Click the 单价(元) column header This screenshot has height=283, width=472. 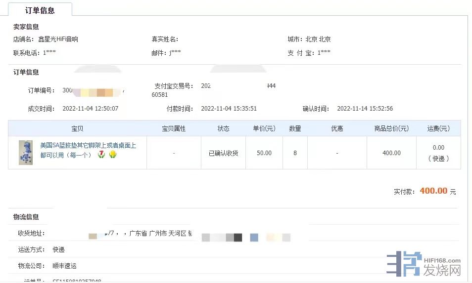pos(264,128)
